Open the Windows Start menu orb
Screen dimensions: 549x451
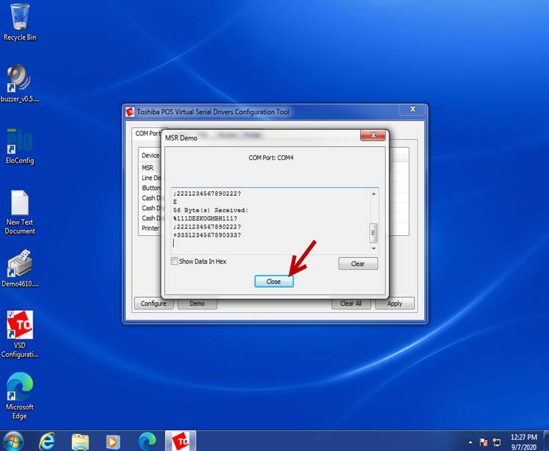(14, 441)
